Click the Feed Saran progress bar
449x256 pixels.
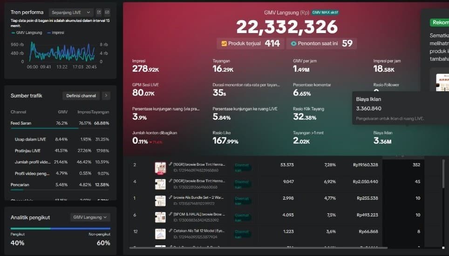point(60,128)
